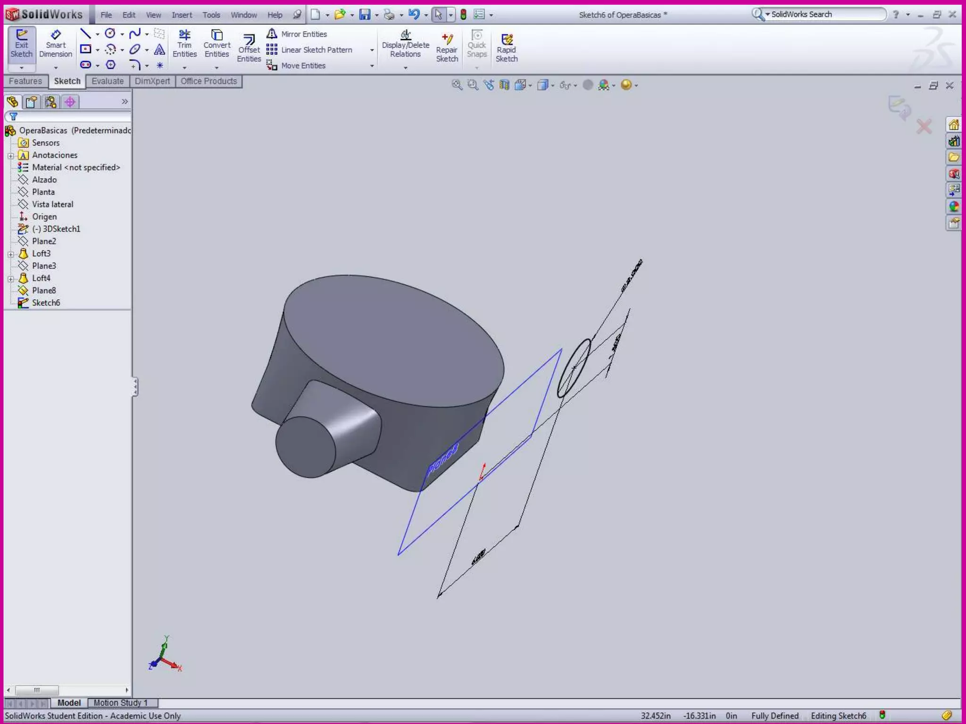Switch to PropertyManager panel tab icon

point(32,102)
